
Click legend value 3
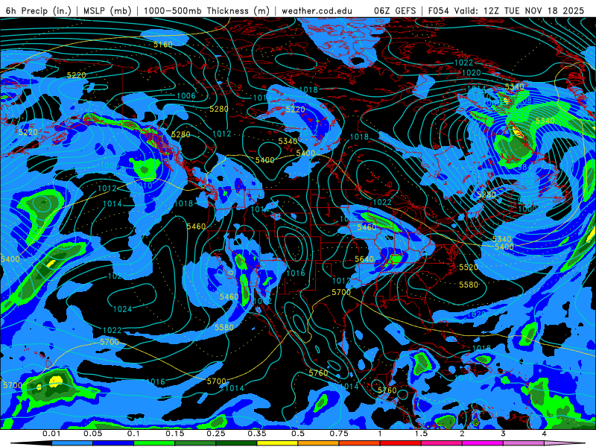[504, 434]
